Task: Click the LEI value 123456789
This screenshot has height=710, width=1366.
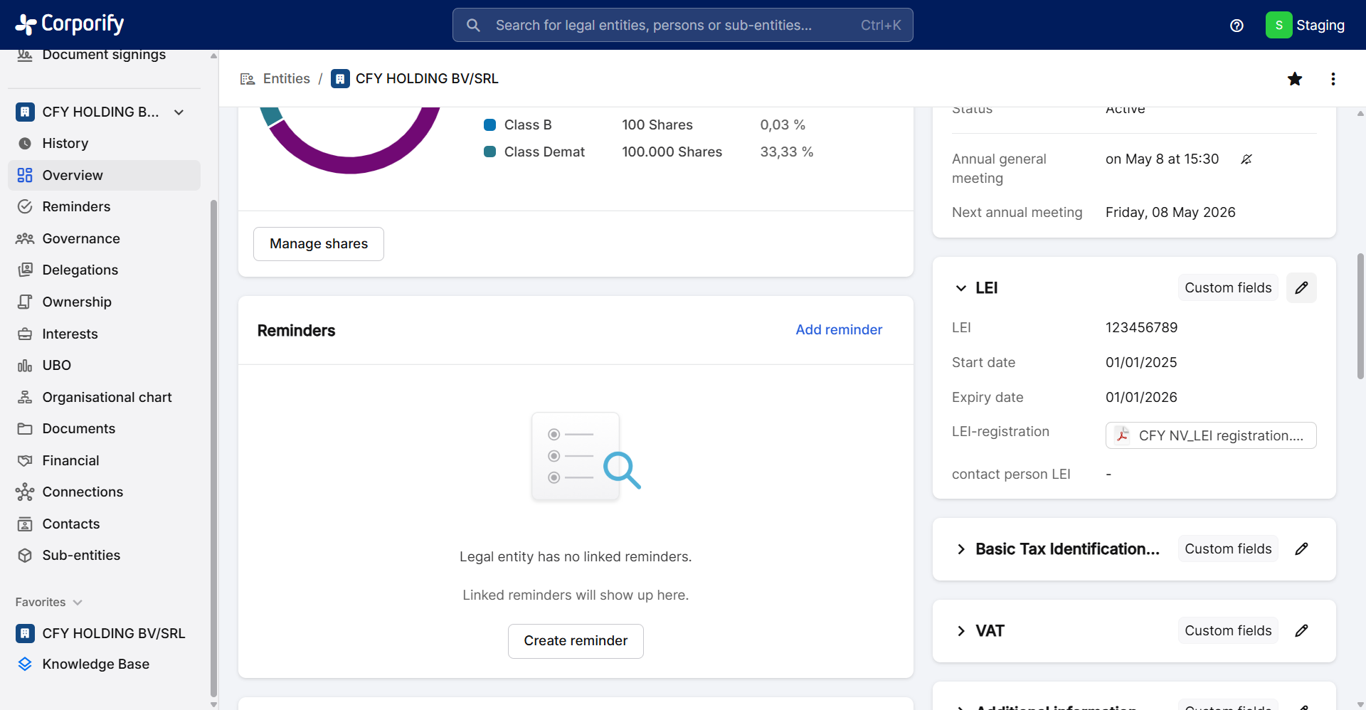Action: (1141, 327)
